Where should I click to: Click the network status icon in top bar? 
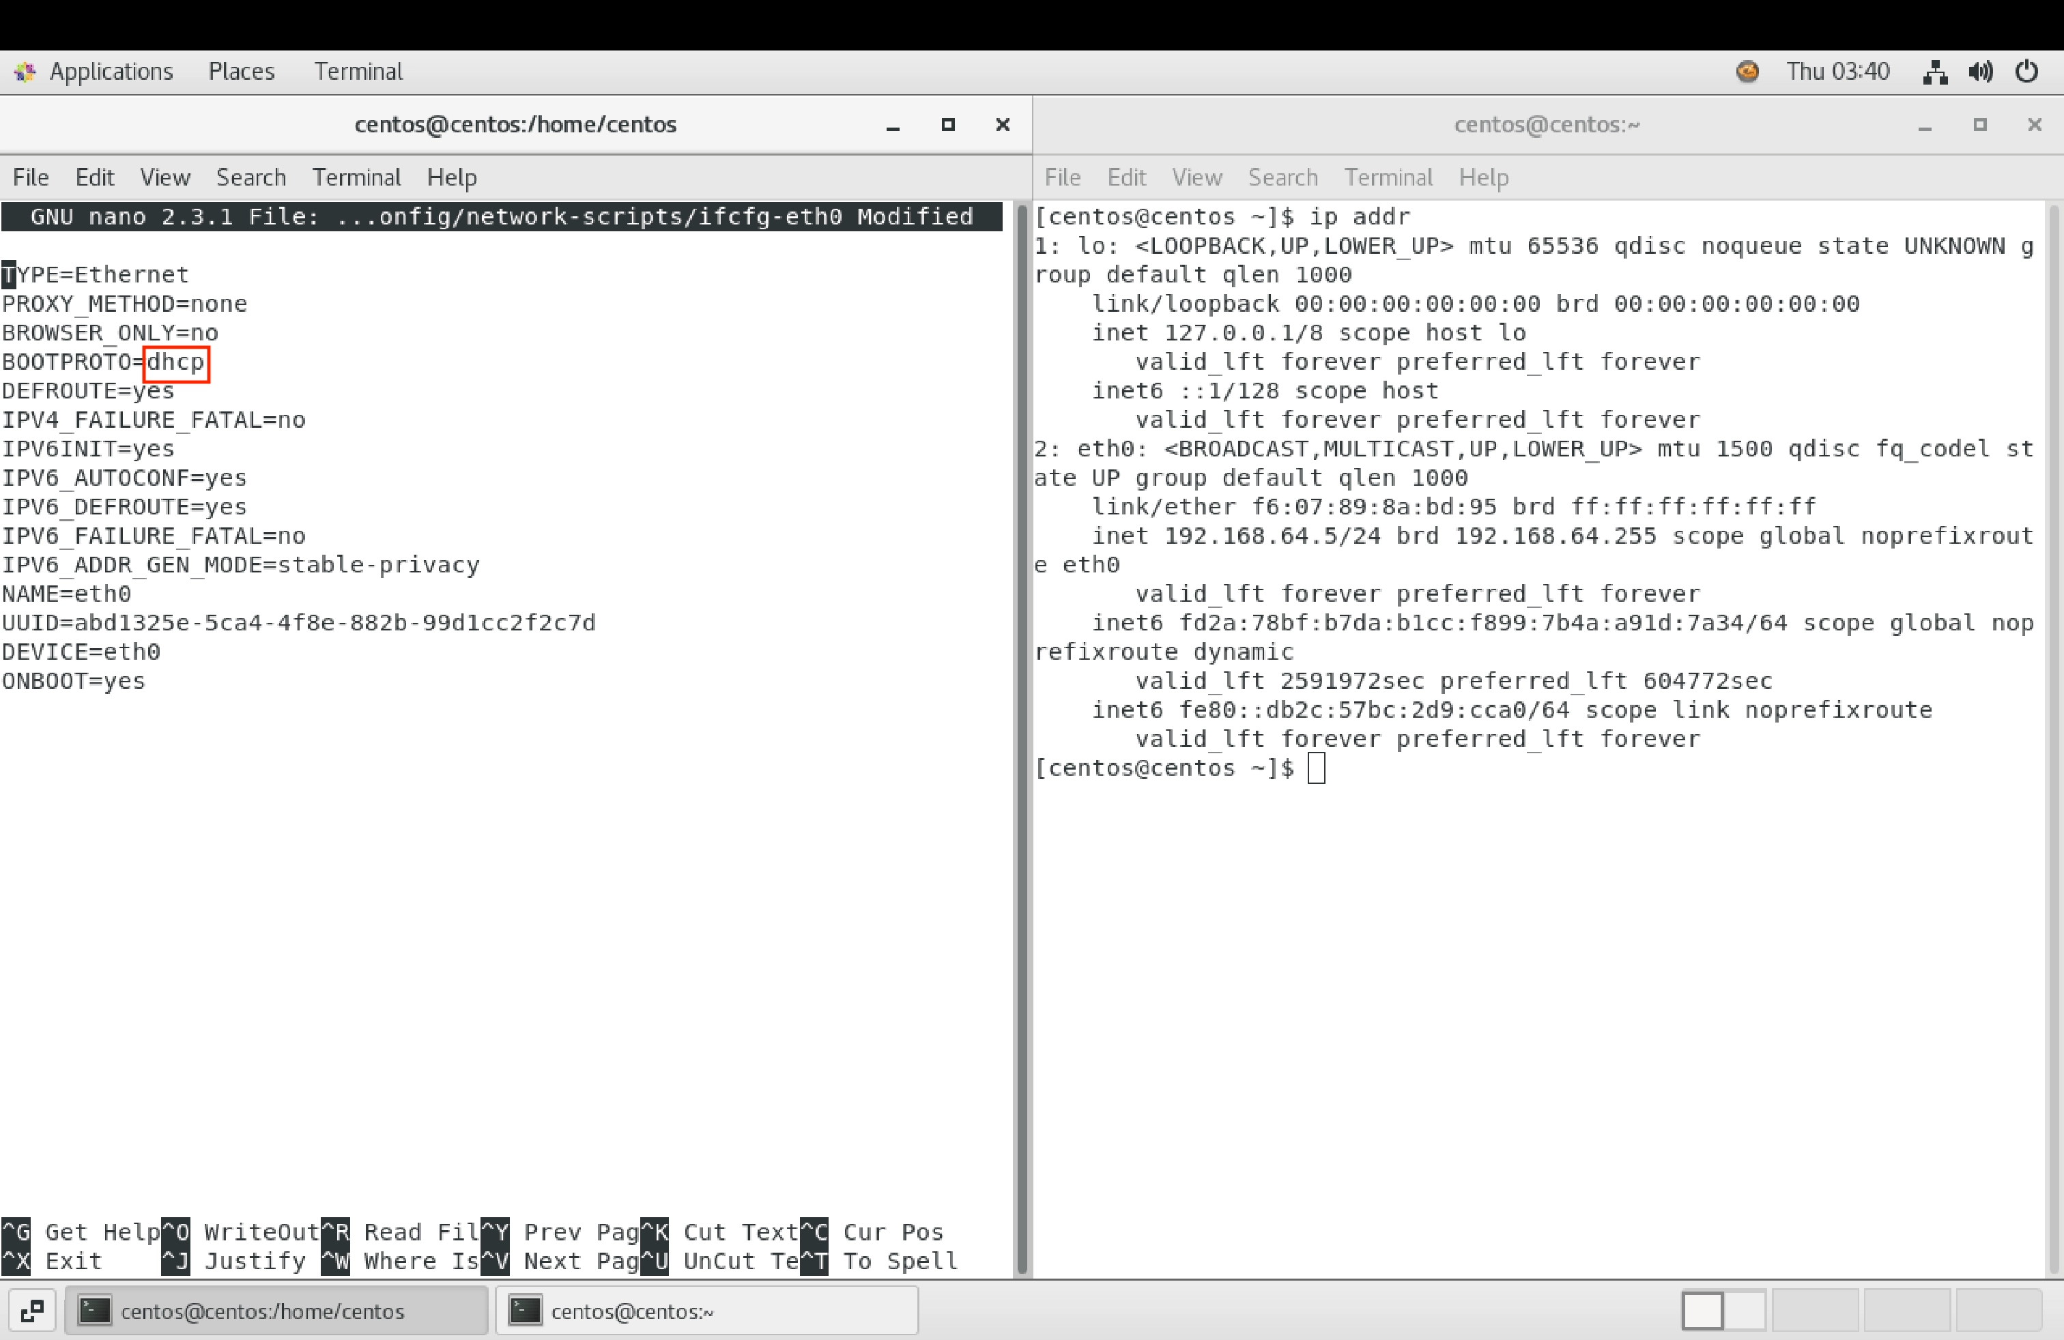(1935, 72)
